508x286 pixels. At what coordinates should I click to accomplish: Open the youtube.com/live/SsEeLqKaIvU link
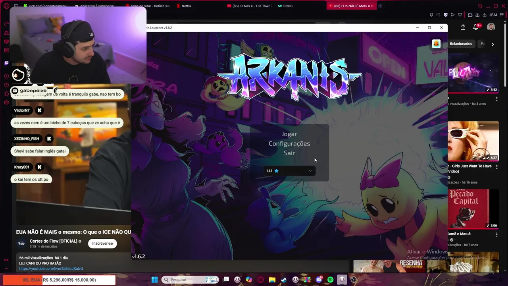[51, 269]
